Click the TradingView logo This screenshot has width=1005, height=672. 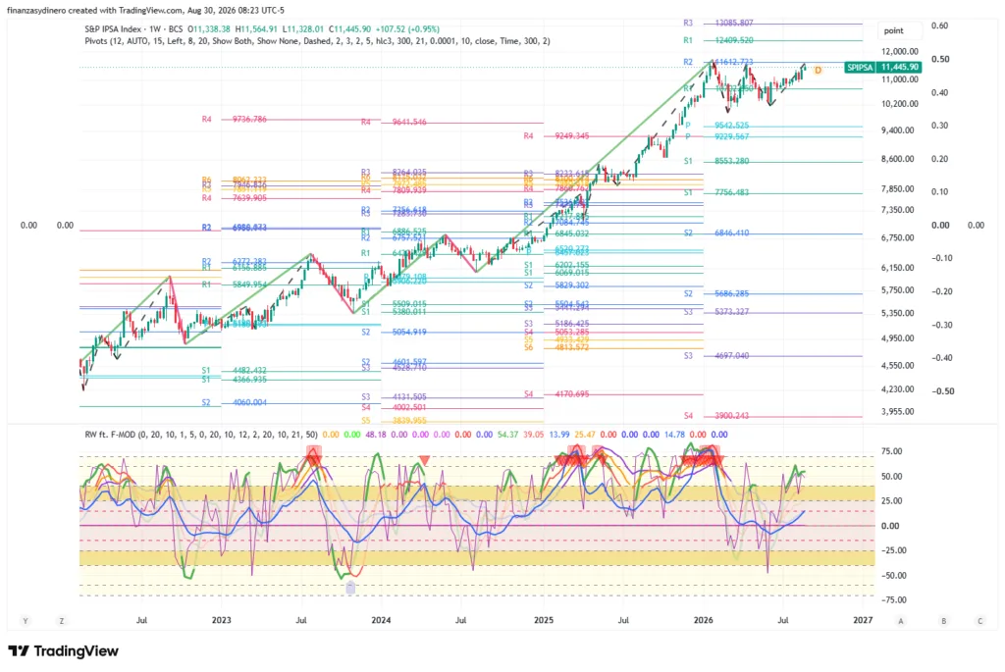64,650
